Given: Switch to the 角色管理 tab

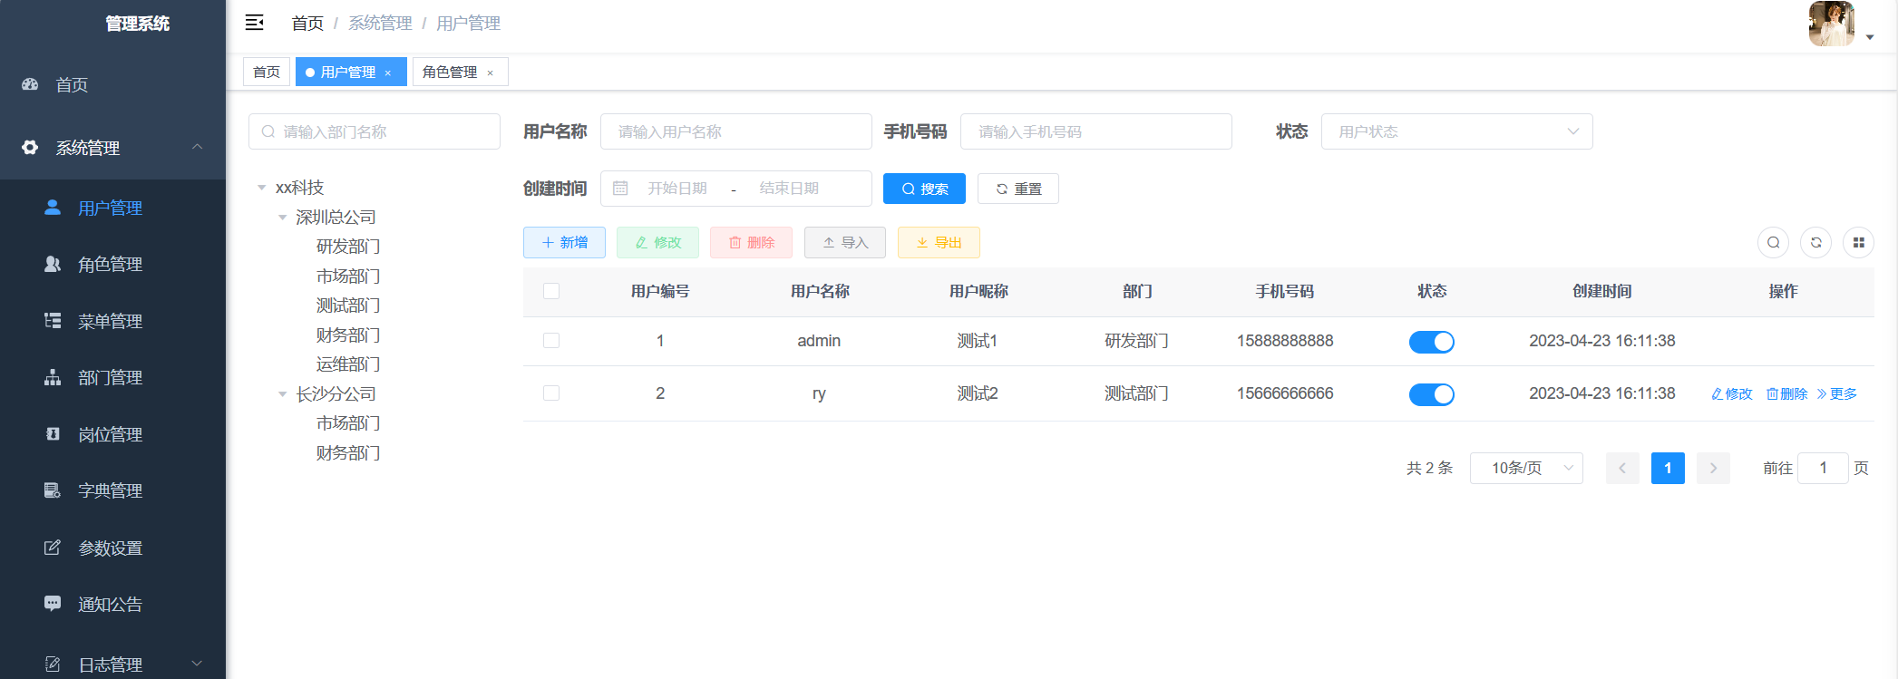Looking at the screenshot, I should tap(460, 72).
